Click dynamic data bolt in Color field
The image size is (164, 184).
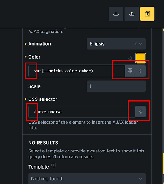tap(141, 71)
